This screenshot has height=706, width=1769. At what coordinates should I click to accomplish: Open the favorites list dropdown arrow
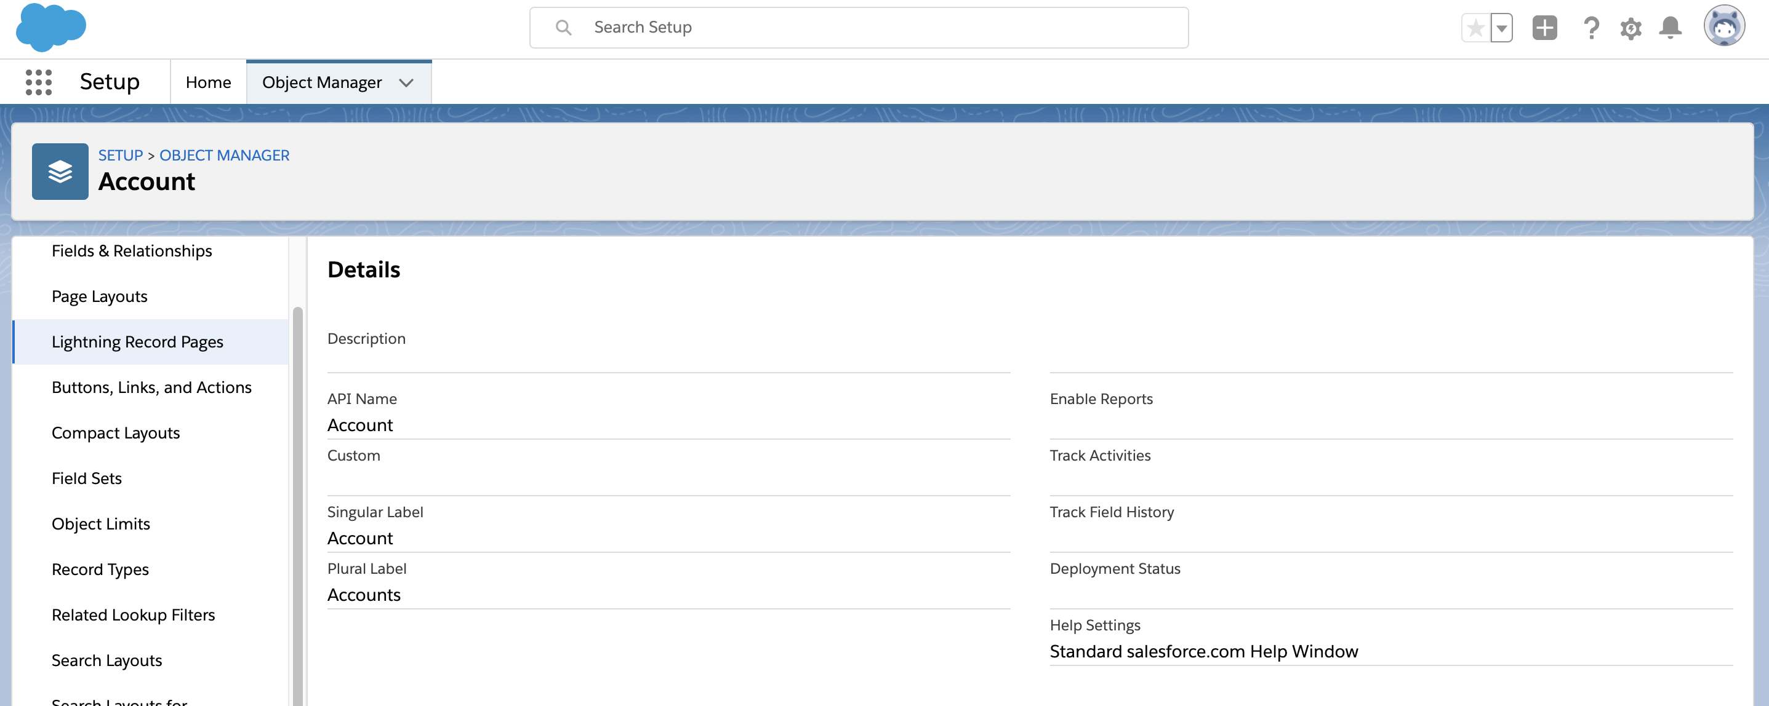1501,28
